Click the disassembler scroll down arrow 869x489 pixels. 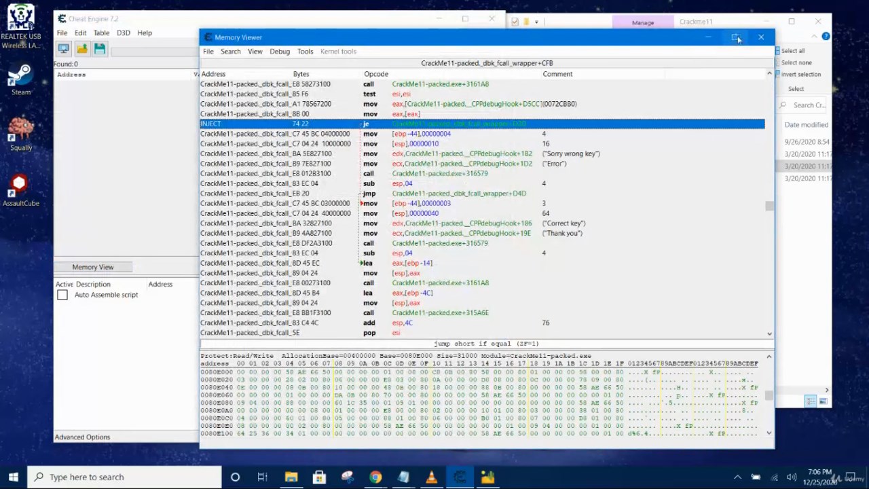point(769,333)
